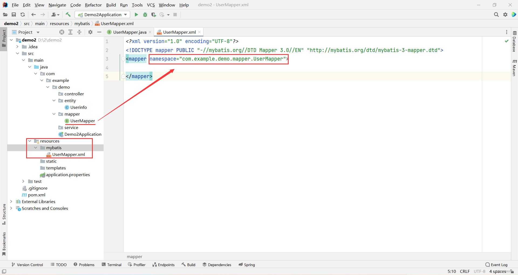518x275 pixels.
Task: Click the green inspection checkmark indicator
Action: coord(506,41)
